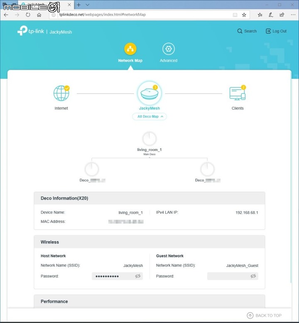Image resolution: width=299 pixels, height=323 pixels.
Task: Select the Internet globe icon
Action: click(x=61, y=93)
